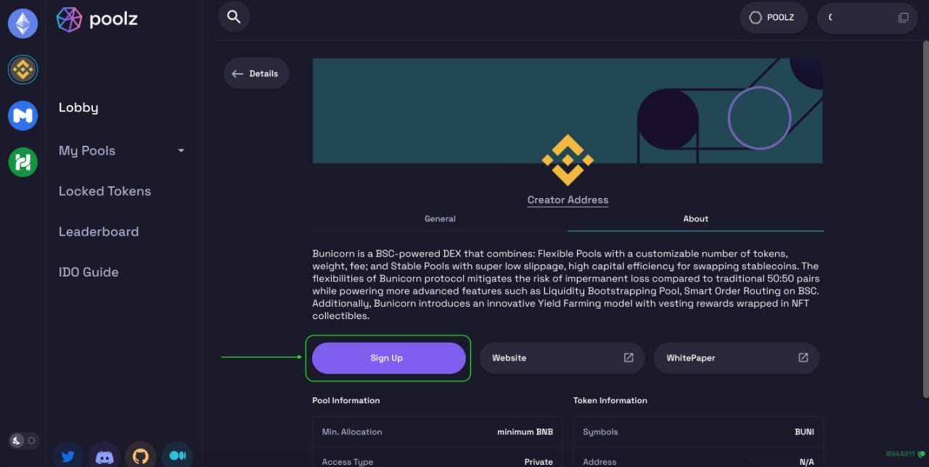Expand the My Pools menu arrow
This screenshot has width=929, height=467.
181,151
